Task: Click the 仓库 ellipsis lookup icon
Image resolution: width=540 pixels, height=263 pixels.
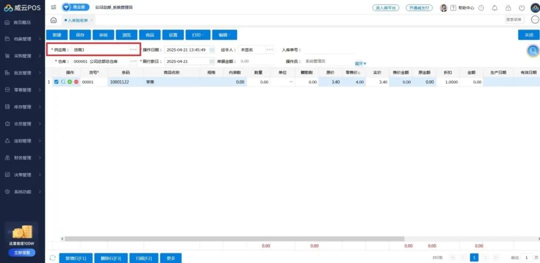Action: (133, 61)
